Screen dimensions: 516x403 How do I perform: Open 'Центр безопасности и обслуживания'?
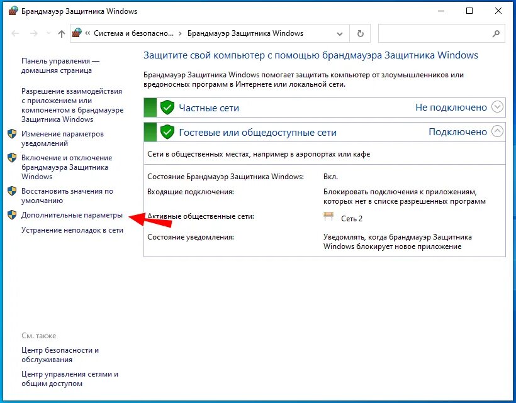pos(60,355)
